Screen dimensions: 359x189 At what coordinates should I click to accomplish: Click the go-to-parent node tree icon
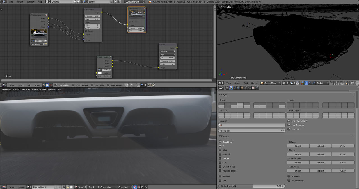(131, 85)
